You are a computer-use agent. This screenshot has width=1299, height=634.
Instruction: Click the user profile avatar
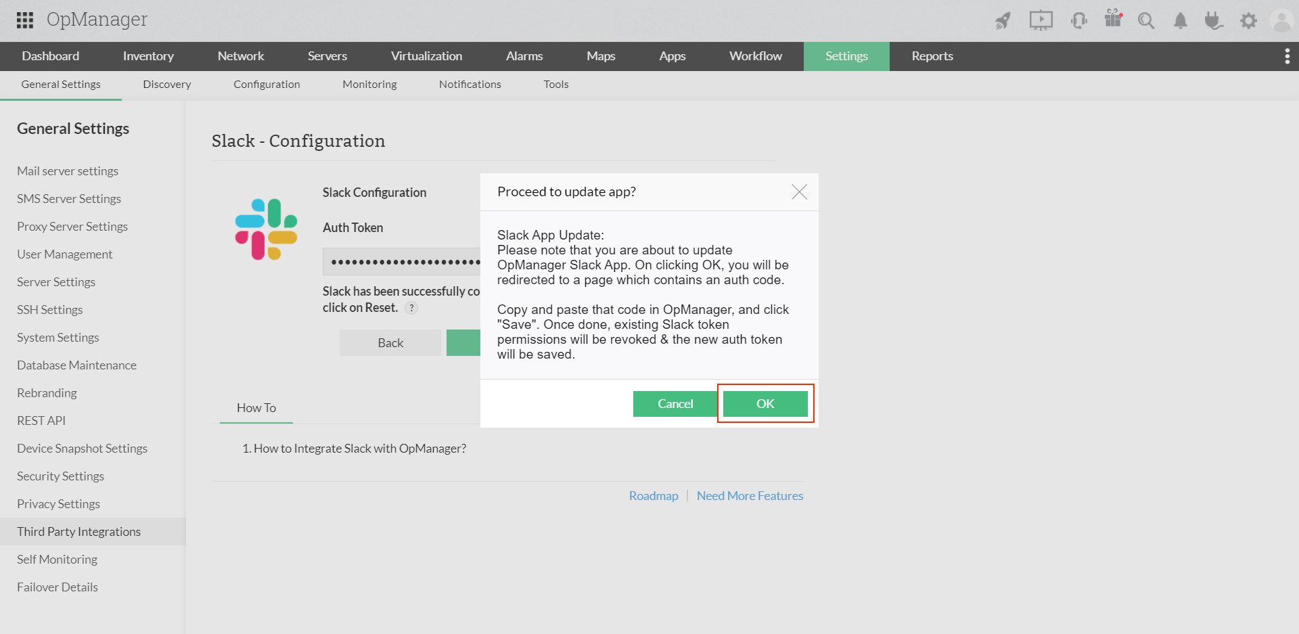[1282, 20]
